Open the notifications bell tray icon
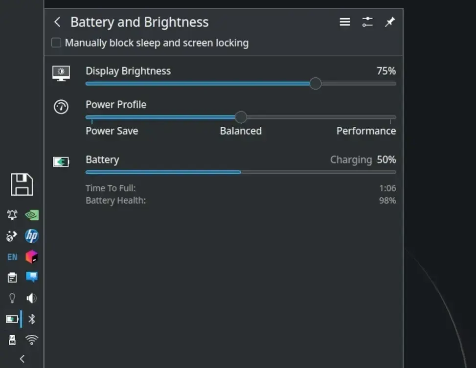 pyautogui.click(x=12, y=215)
